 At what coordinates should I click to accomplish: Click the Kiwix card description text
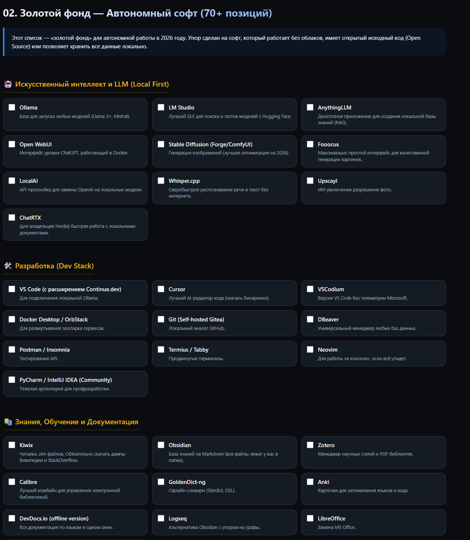click(72, 457)
